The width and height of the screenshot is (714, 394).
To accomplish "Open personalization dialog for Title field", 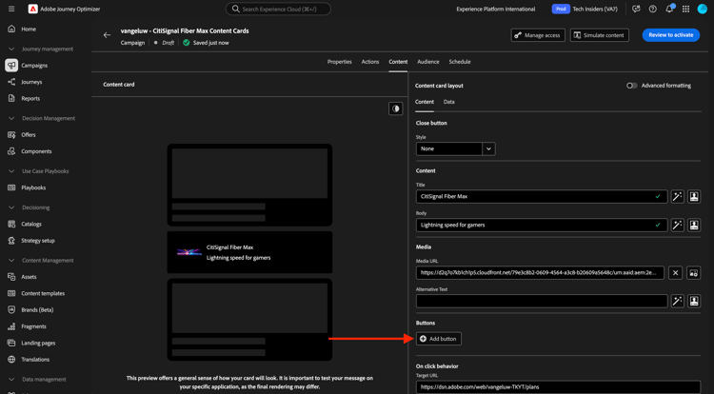I will pyautogui.click(x=693, y=197).
